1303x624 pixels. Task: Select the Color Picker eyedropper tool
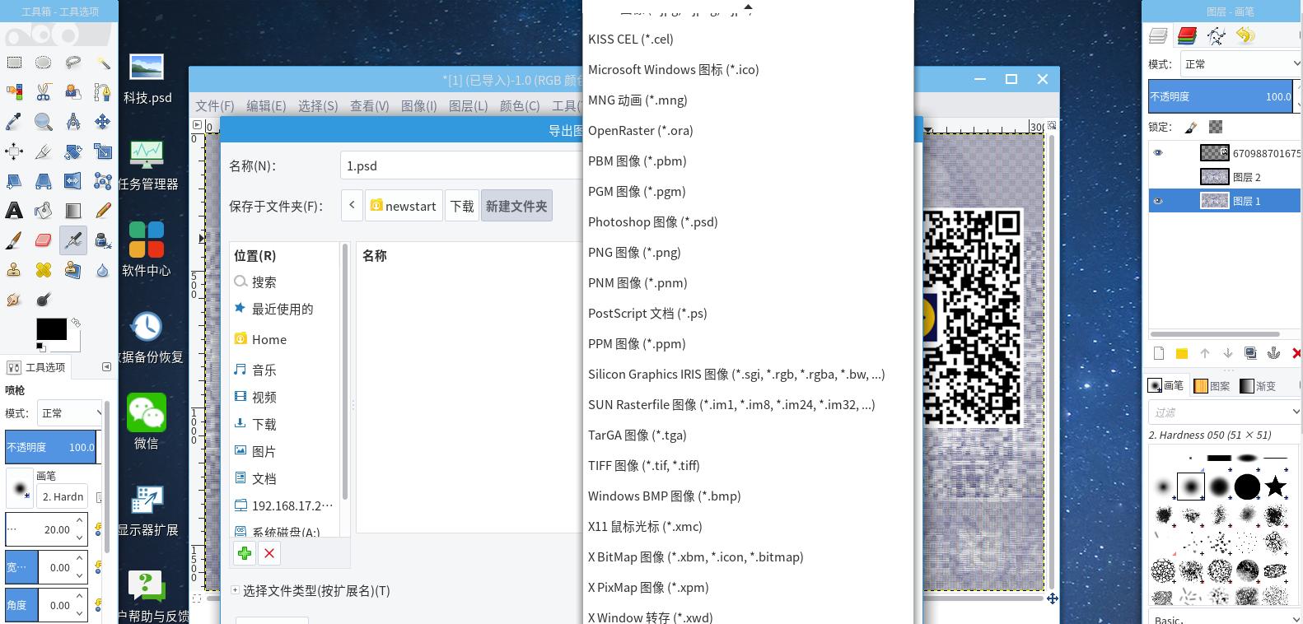click(x=14, y=122)
